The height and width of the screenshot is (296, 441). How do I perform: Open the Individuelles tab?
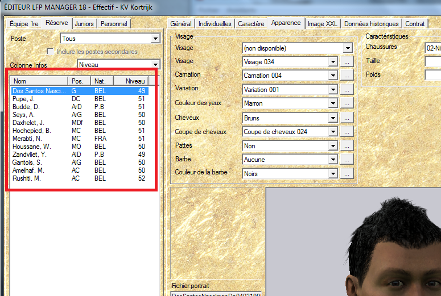pyautogui.click(x=215, y=24)
